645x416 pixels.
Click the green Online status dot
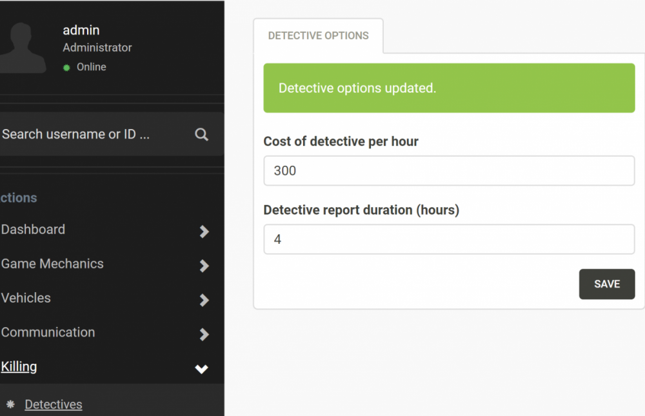tap(66, 68)
